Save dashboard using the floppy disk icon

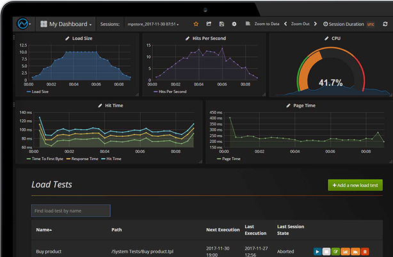point(221,24)
